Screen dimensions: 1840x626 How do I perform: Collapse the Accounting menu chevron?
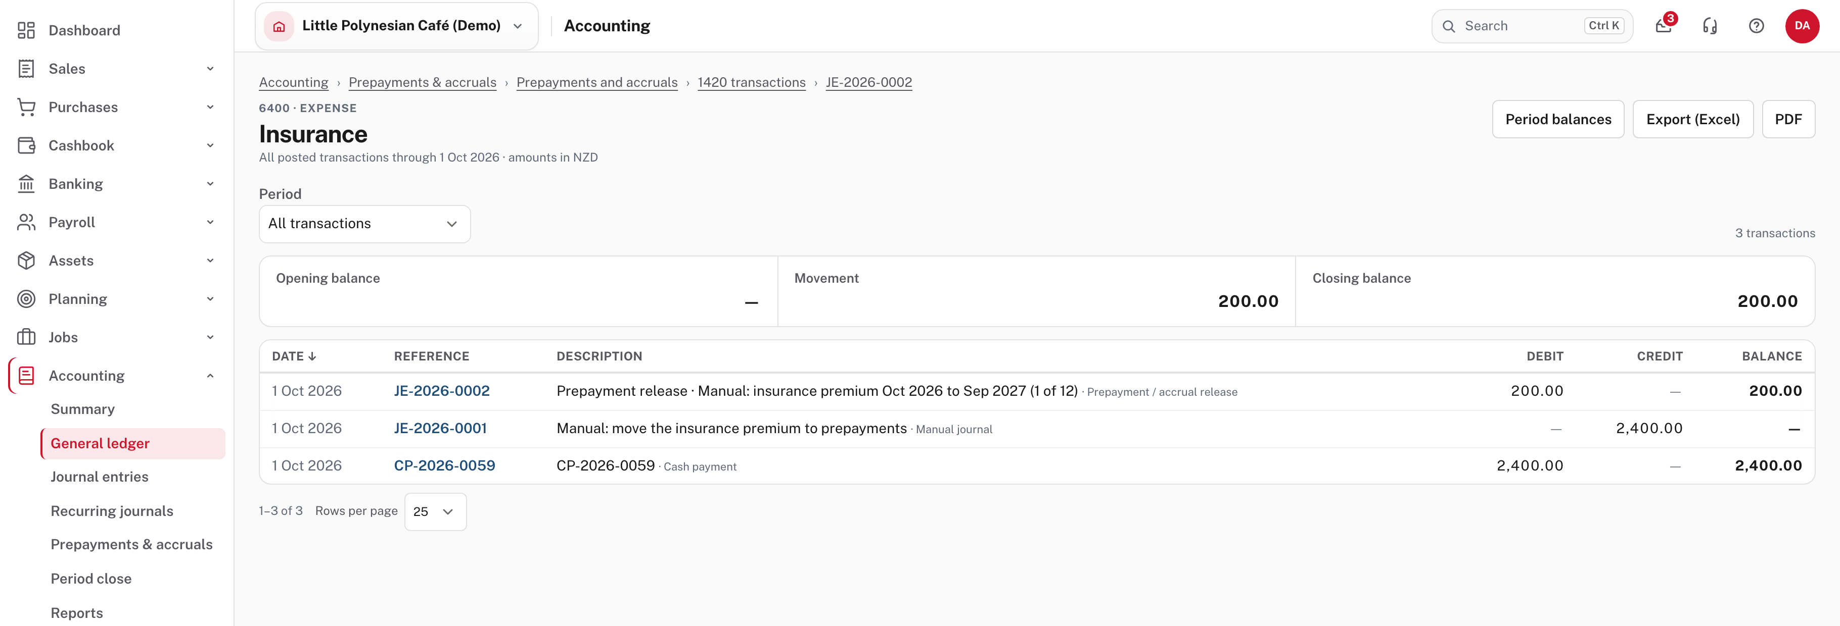point(210,376)
